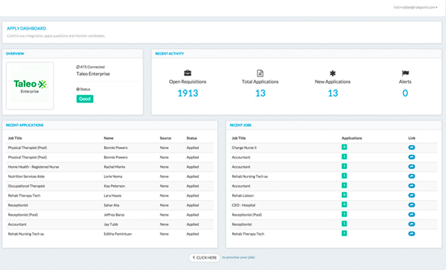
Task: Click the Good status badge
Action: (85, 99)
